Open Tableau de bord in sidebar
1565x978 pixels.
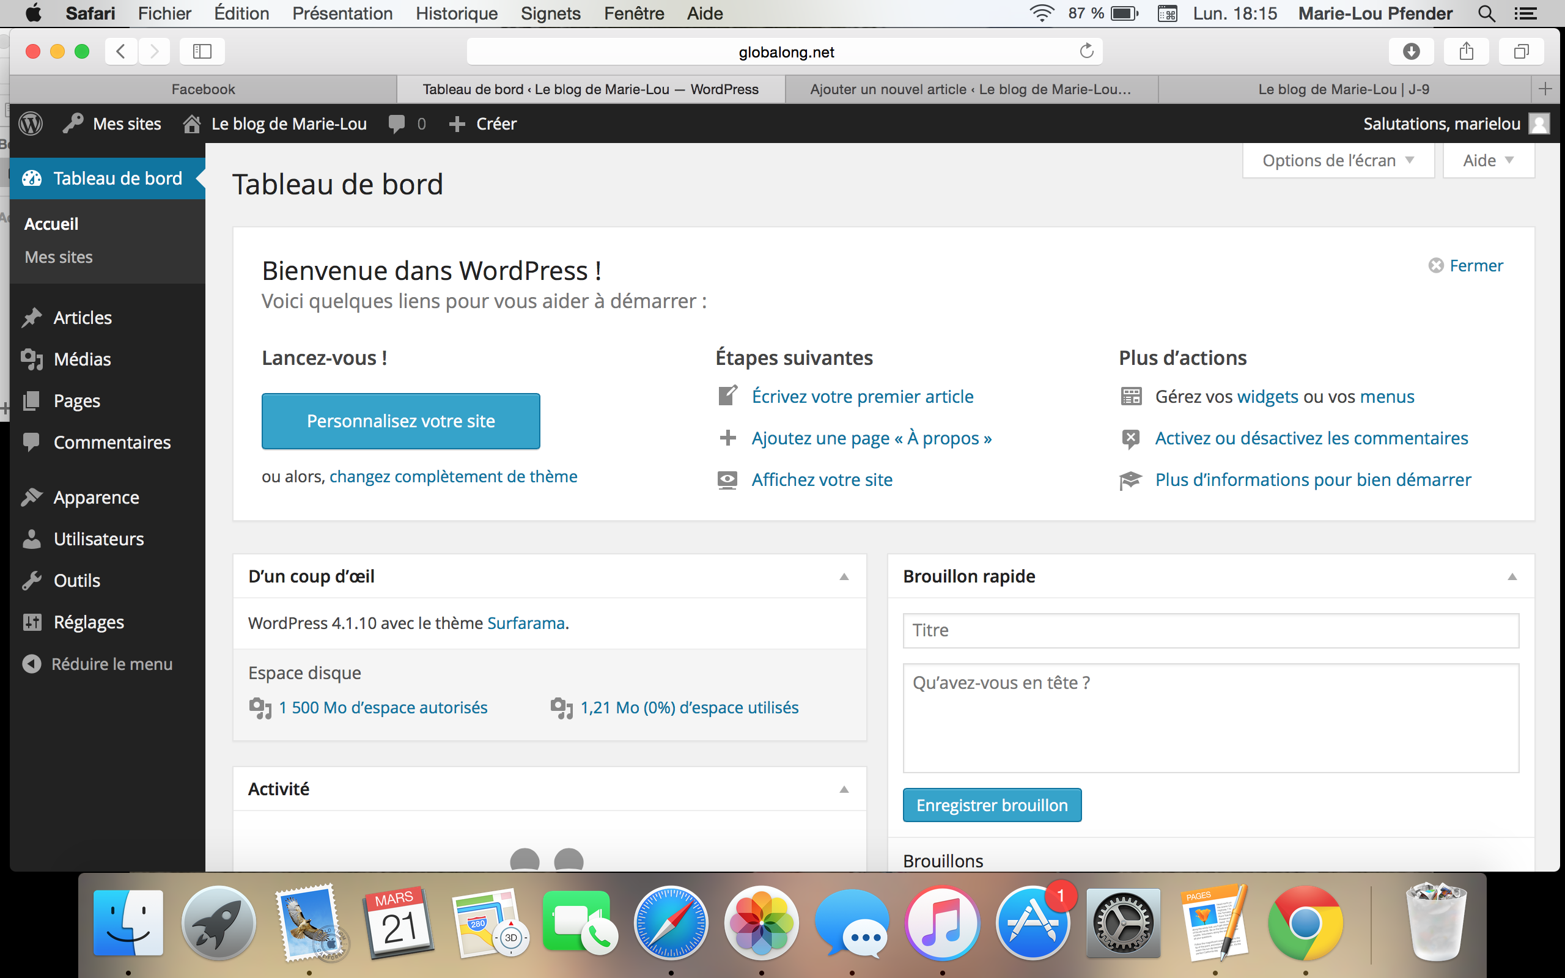[108, 178]
